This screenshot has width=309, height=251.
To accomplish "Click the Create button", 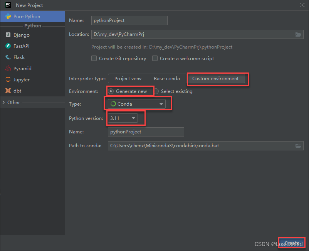I will (x=292, y=243).
